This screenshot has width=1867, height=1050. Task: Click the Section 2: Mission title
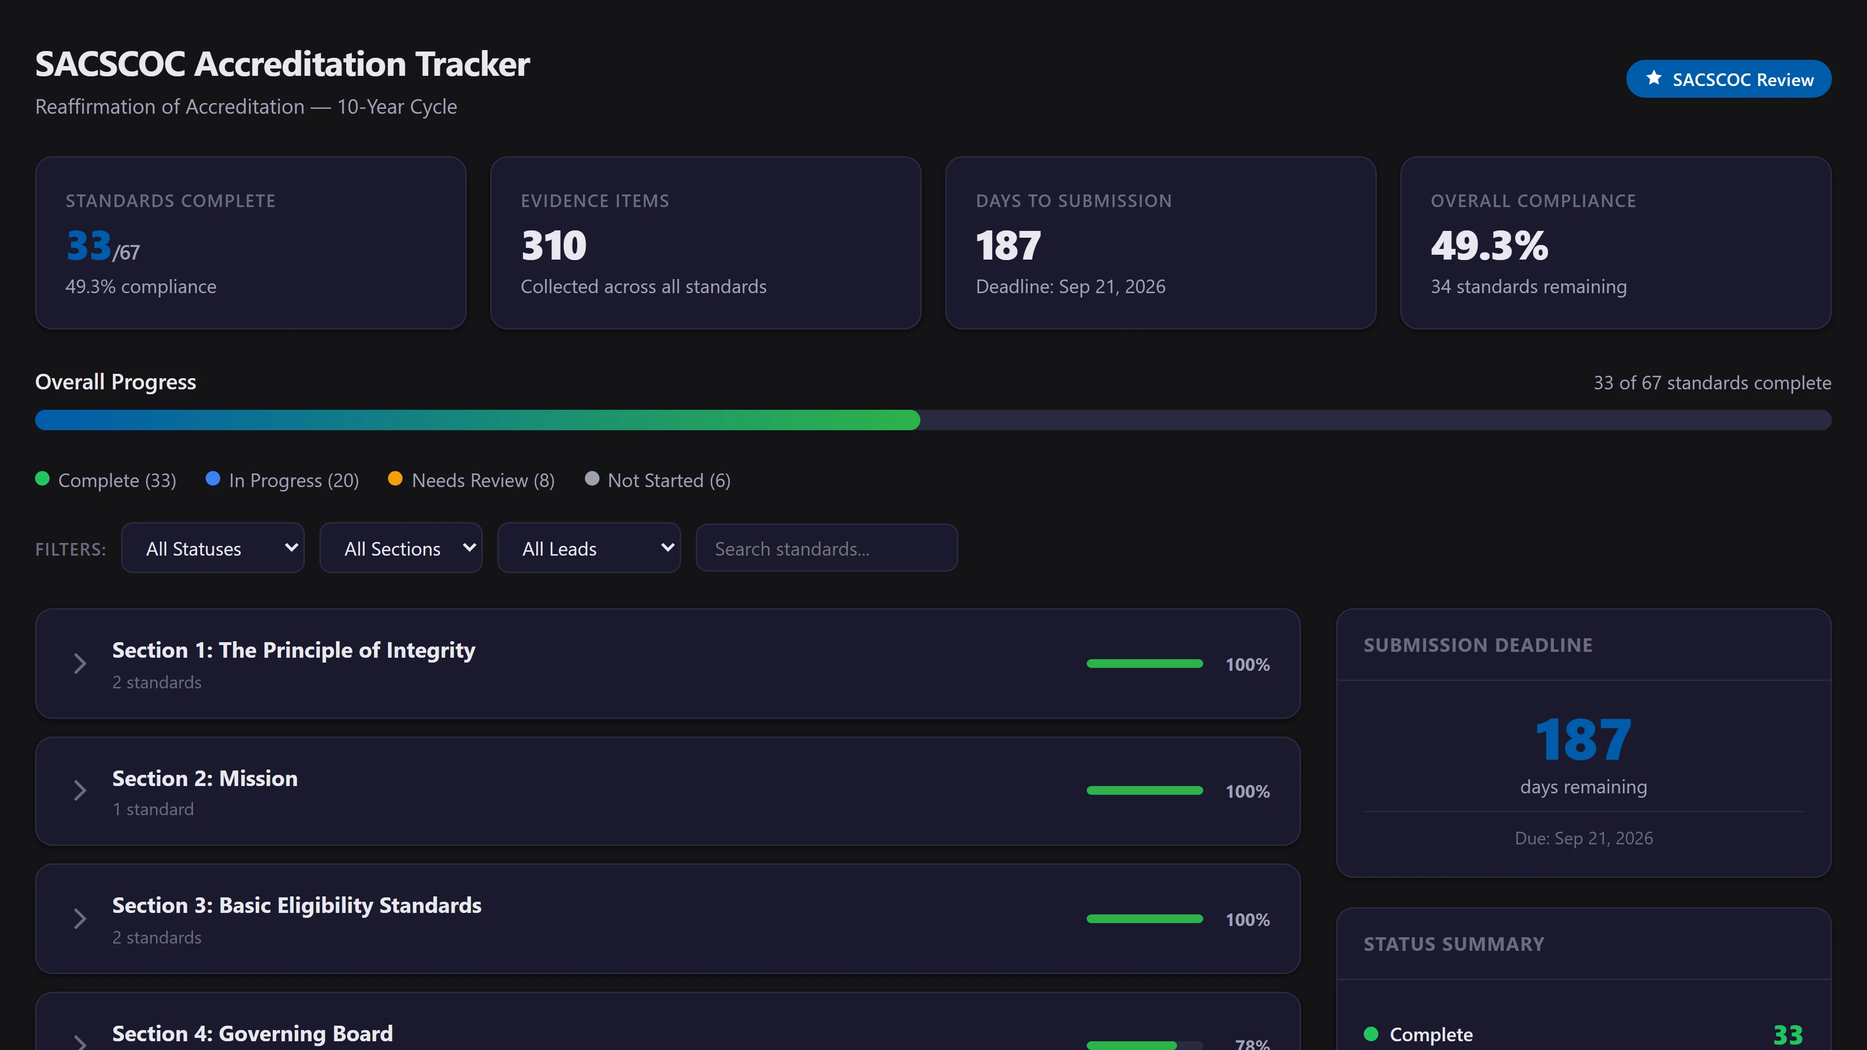pyautogui.click(x=205, y=778)
